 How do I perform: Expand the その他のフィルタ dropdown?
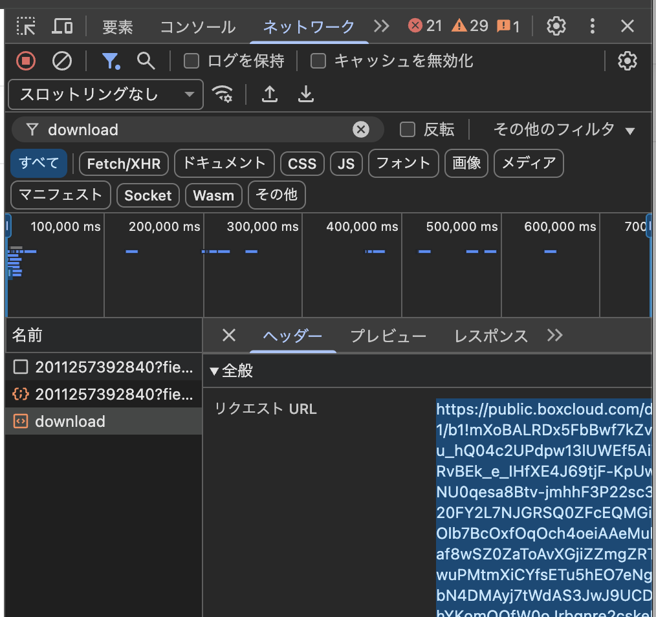(563, 130)
